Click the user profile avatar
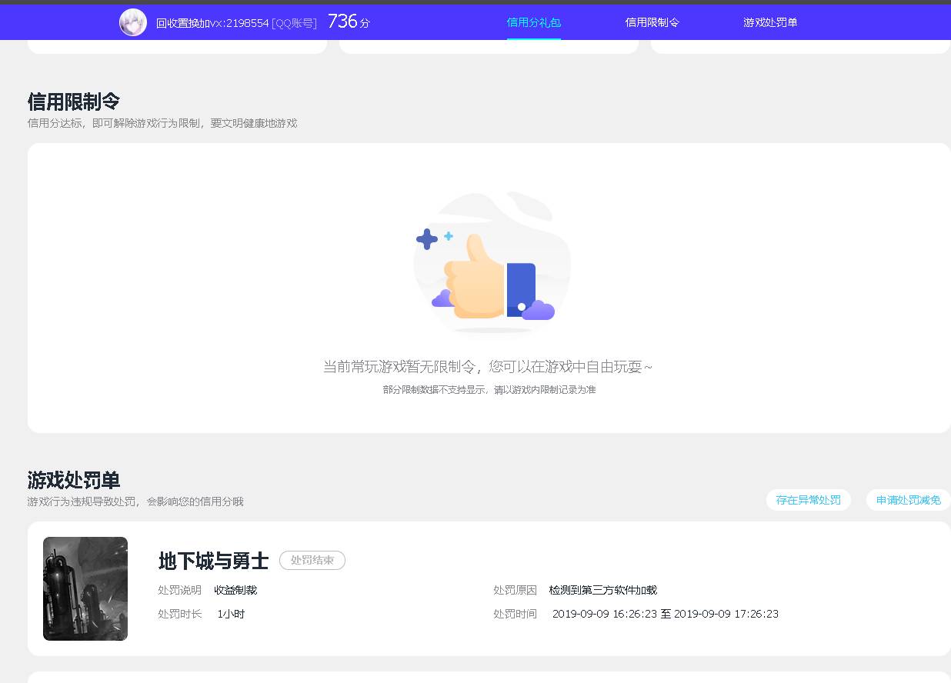This screenshot has width=951, height=683. (132, 22)
